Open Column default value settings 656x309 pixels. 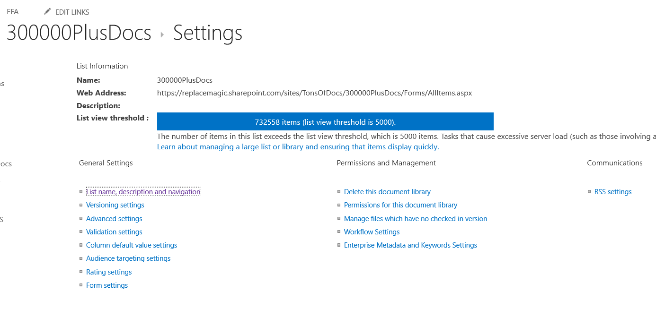click(x=132, y=245)
